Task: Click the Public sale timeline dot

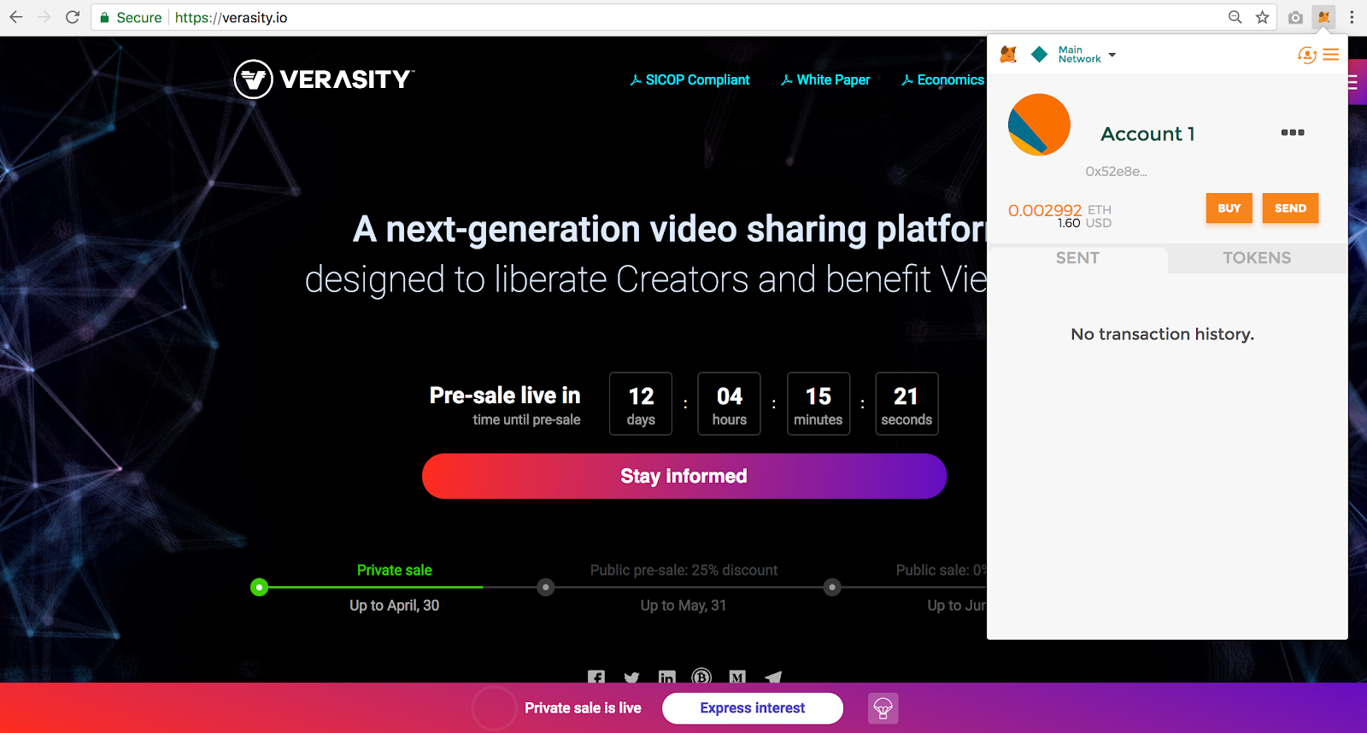Action: (x=832, y=587)
